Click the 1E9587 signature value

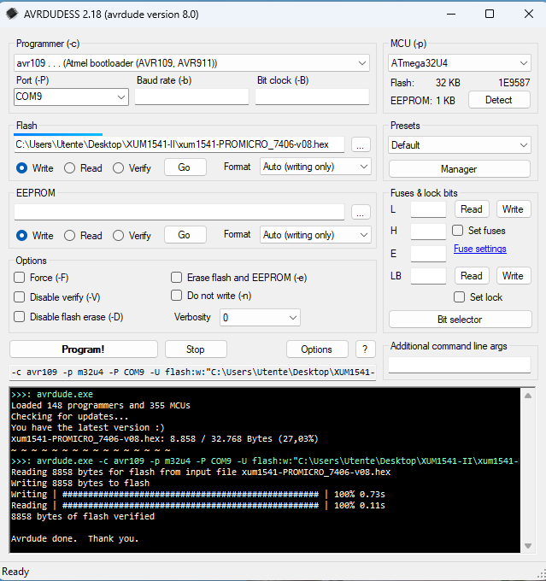pos(514,83)
